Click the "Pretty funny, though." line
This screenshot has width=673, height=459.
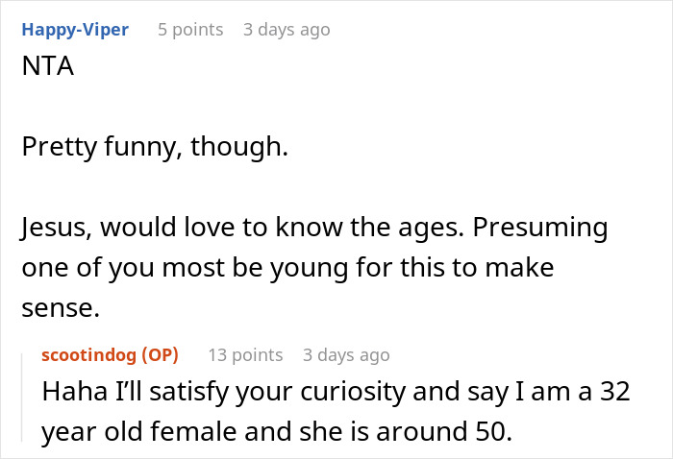pos(155,148)
